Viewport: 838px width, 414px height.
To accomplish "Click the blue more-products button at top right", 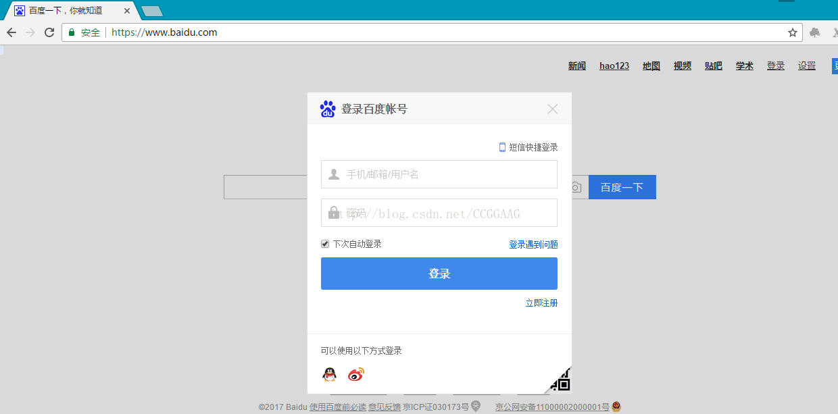I will pyautogui.click(x=835, y=66).
